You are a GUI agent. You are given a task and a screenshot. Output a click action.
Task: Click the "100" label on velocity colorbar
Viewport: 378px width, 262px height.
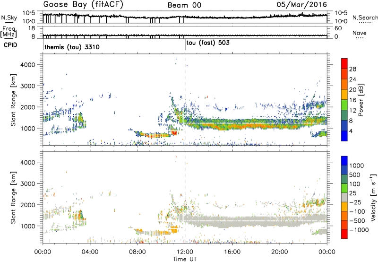click(355, 184)
